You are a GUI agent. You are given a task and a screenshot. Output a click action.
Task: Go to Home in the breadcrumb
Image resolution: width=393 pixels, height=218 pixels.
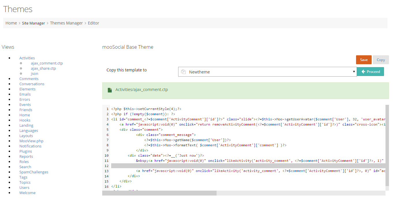tap(11, 23)
